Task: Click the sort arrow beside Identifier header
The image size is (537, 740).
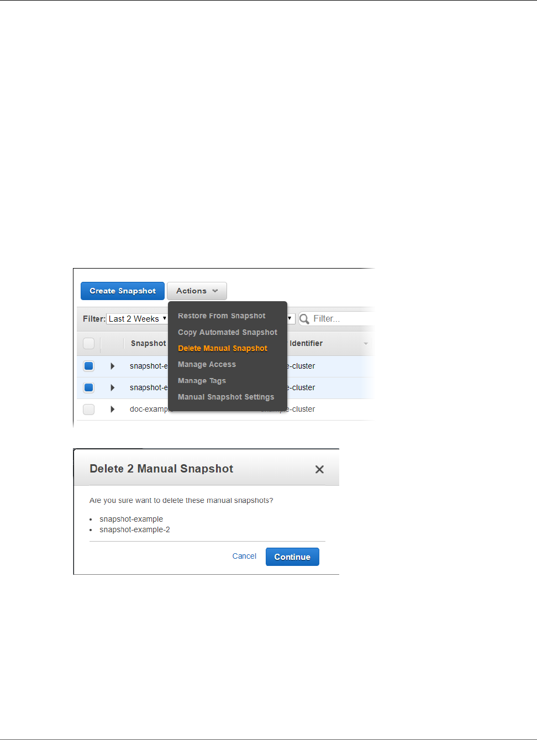Action: click(x=366, y=344)
